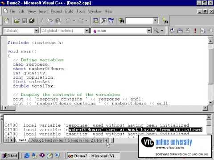This screenshot has width=214, height=160.
Task: Click the Find in Files binoculars icon
Action: coord(121,20)
